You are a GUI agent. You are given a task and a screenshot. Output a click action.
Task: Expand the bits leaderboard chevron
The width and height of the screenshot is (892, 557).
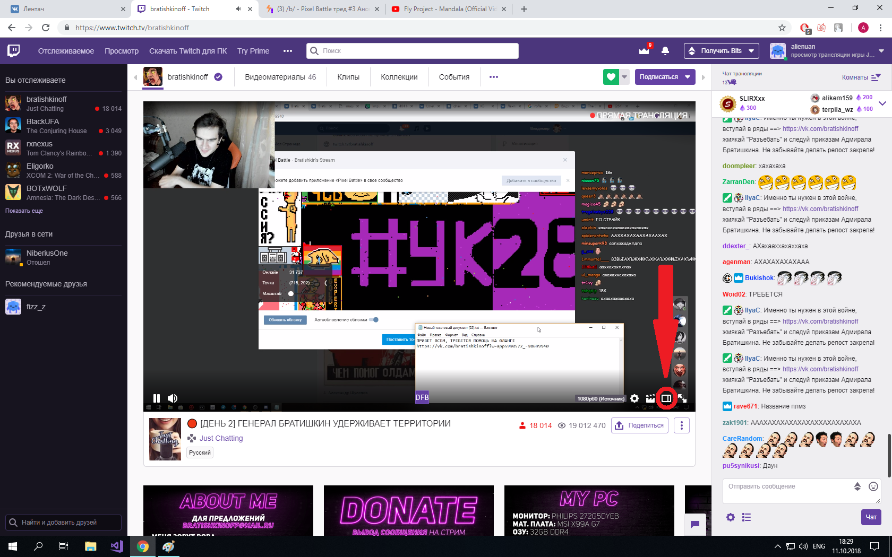click(882, 103)
